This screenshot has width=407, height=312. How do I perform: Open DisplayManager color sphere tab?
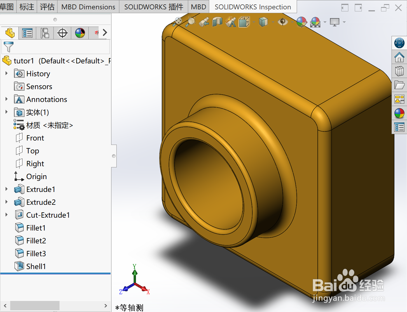[80, 33]
